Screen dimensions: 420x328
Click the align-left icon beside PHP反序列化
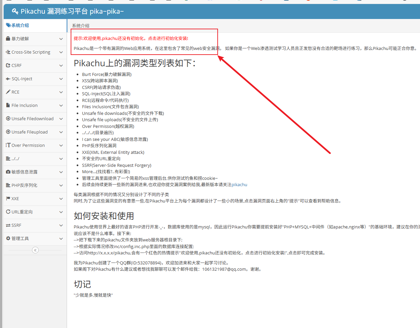coord(8,185)
